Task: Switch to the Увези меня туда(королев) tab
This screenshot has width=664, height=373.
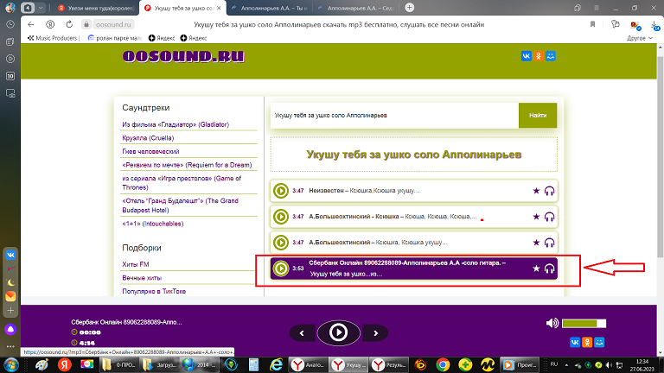Action: [x=97, y=8]
